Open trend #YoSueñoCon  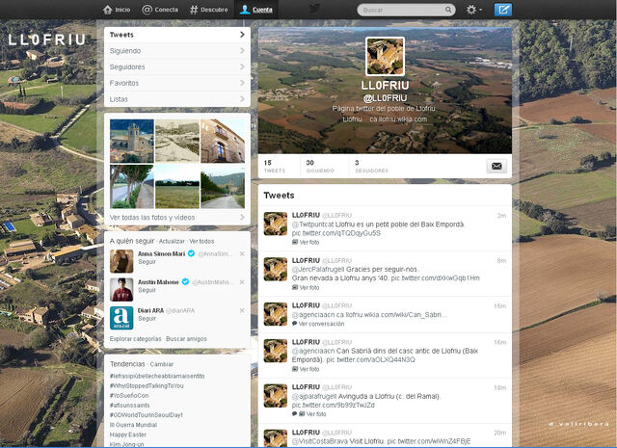(x=129, y=395)
